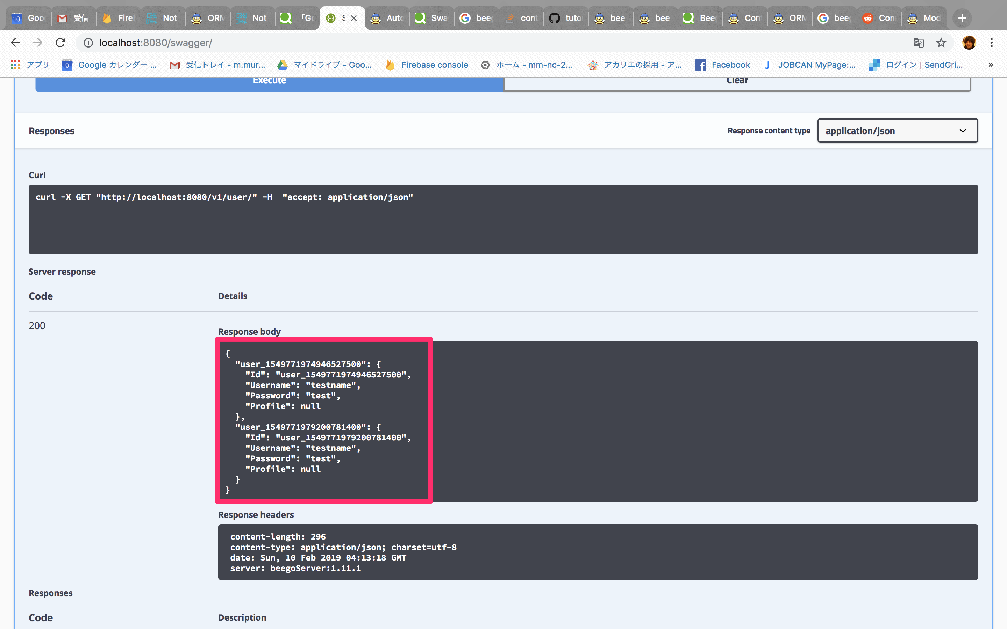The height and width of the screenshot is (629, 1007).
Task: Open マイドライブ Google Drive bookmark
Action: [x=324, y=65]
